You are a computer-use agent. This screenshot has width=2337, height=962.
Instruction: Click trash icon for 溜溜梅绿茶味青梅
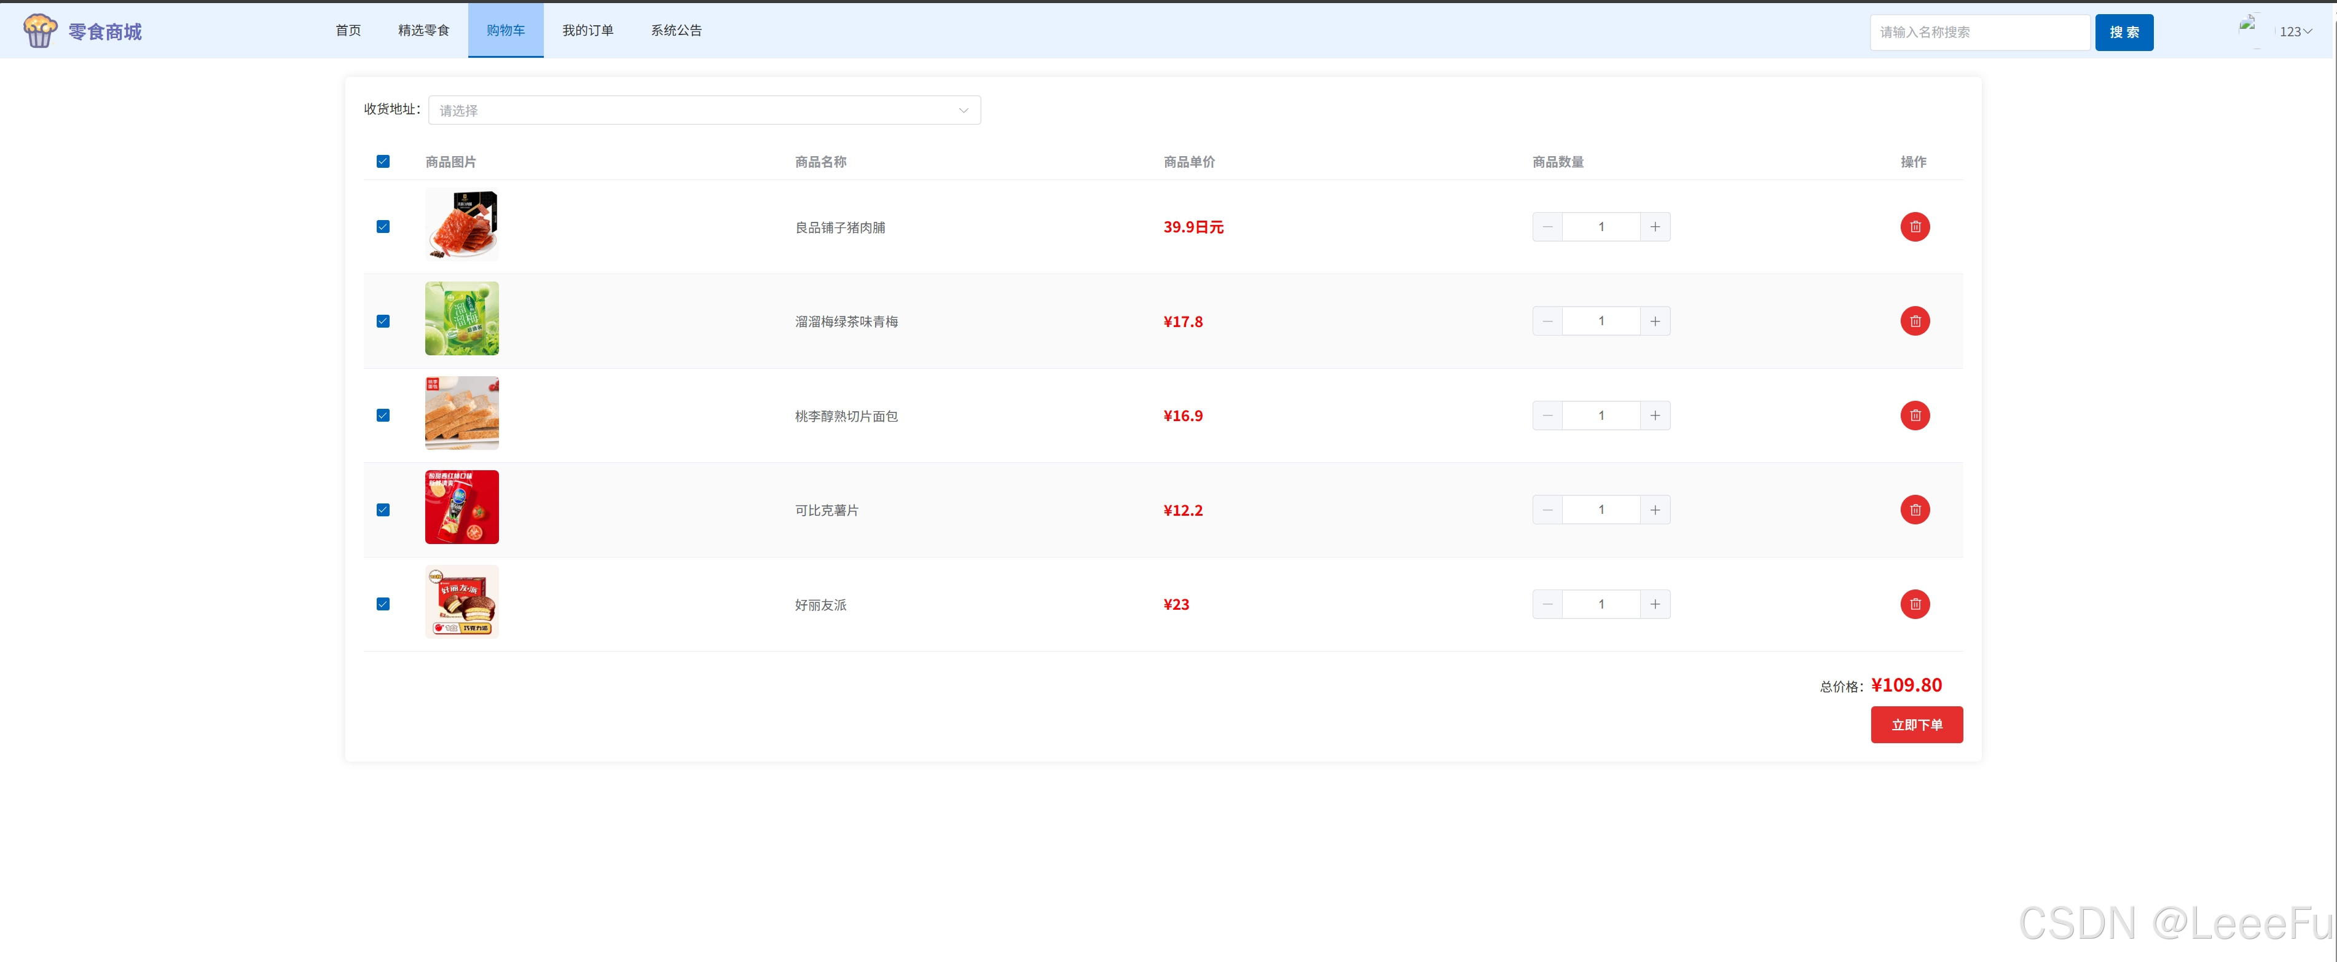click(x=1914, y=321)
